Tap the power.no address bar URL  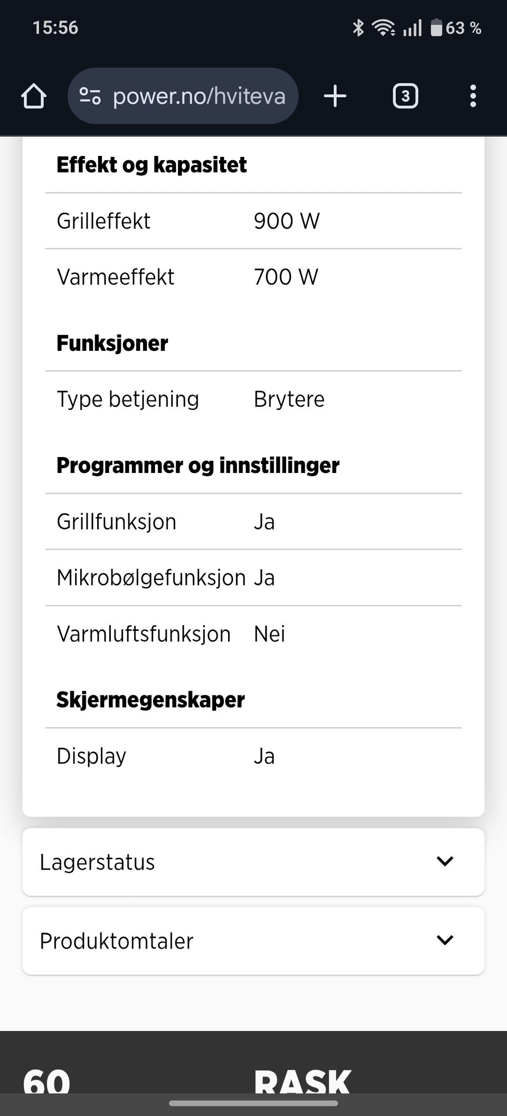(x=199, y=96)
